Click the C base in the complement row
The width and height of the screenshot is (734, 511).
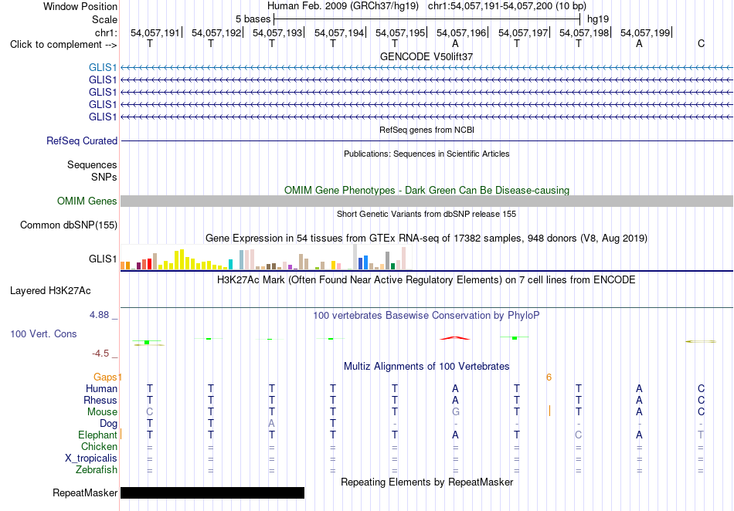[701, 43]
